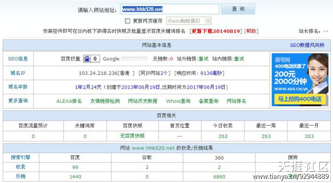Open the 更新下载20140819 link
The image size is (333, 183).
click(x=216, y=31)
